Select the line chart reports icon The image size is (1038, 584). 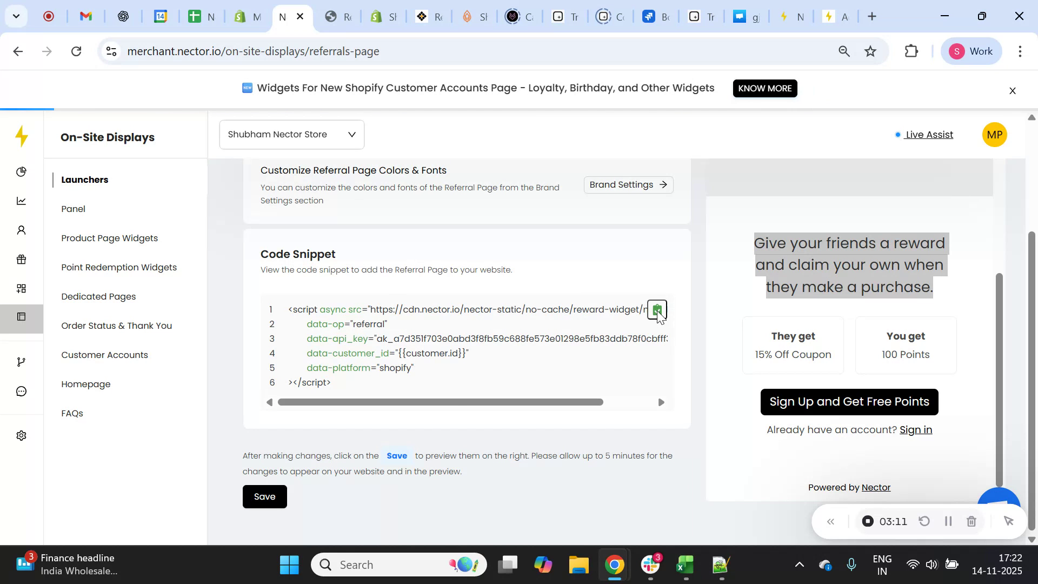(x=22, y=201)
